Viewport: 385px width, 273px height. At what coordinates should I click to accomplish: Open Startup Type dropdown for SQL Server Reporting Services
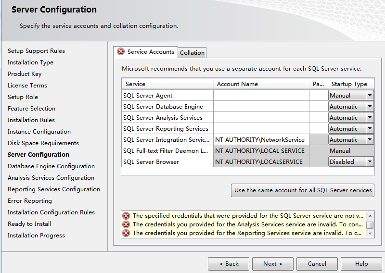tap(370, 128)
